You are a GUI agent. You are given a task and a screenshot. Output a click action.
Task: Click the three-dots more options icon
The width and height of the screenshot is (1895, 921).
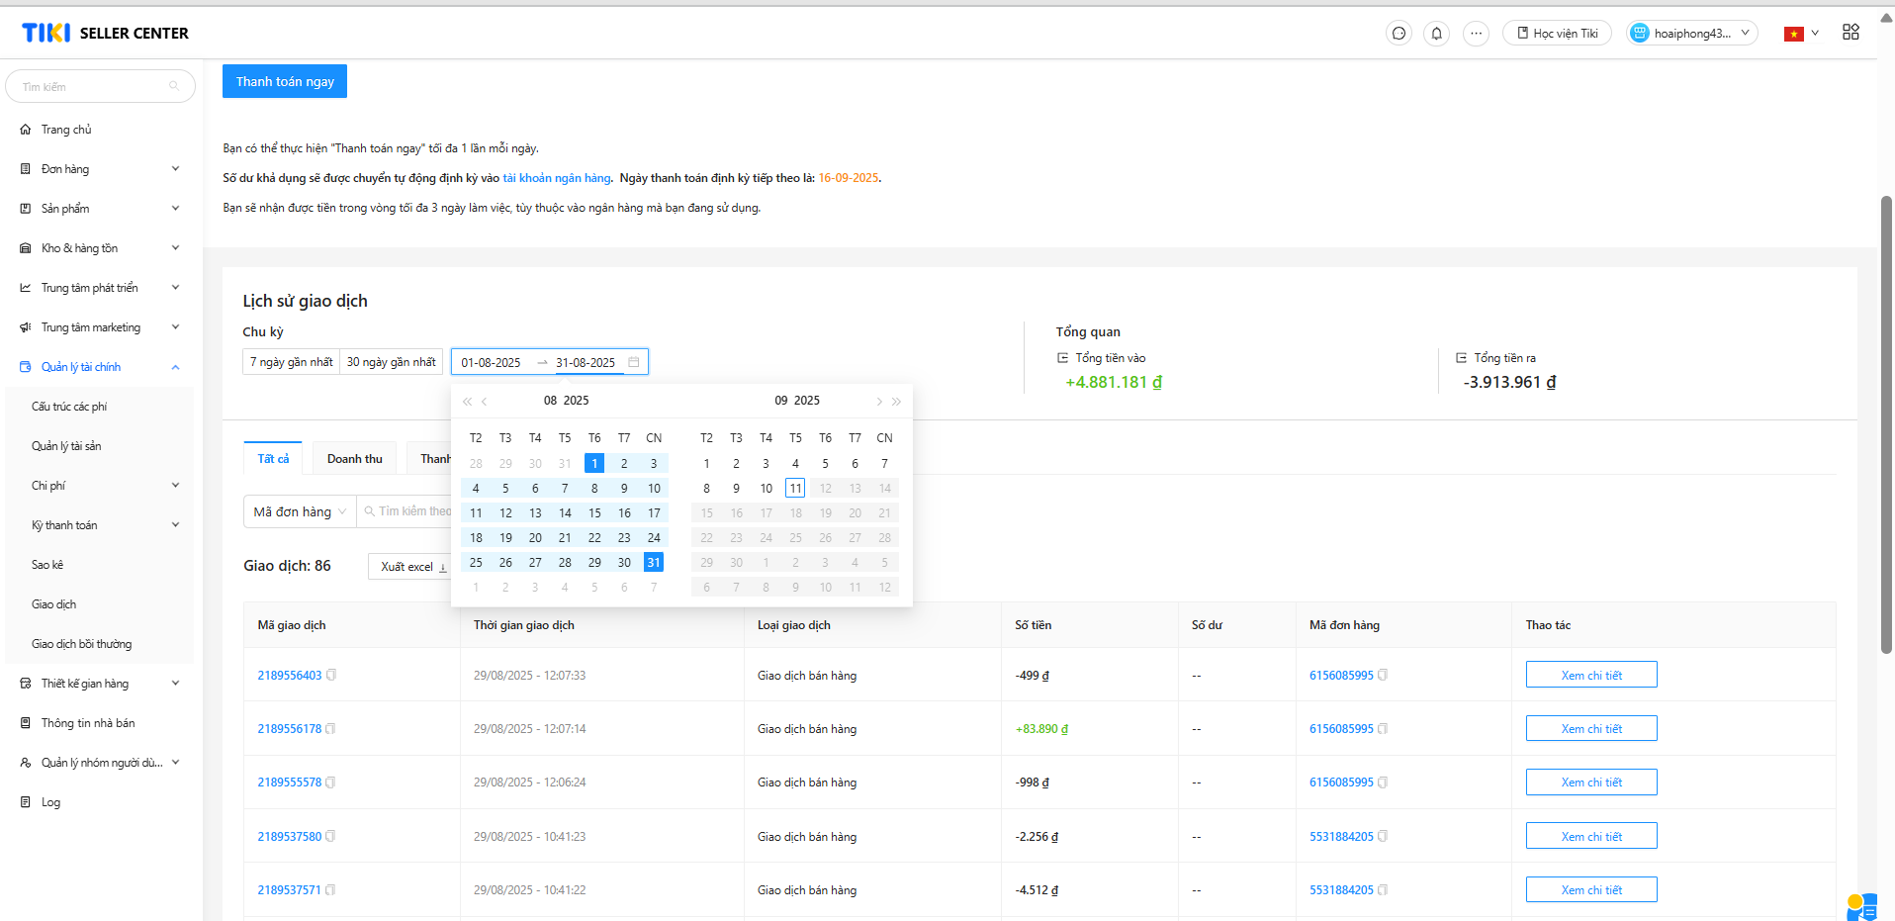[x=1476, y=34]
